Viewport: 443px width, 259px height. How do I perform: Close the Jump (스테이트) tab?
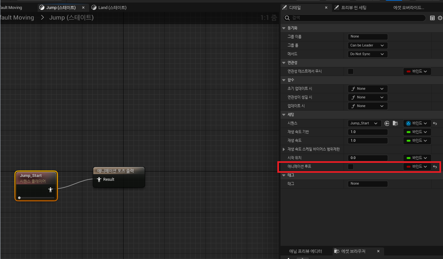pyautogui.click(x=83, y=7)
